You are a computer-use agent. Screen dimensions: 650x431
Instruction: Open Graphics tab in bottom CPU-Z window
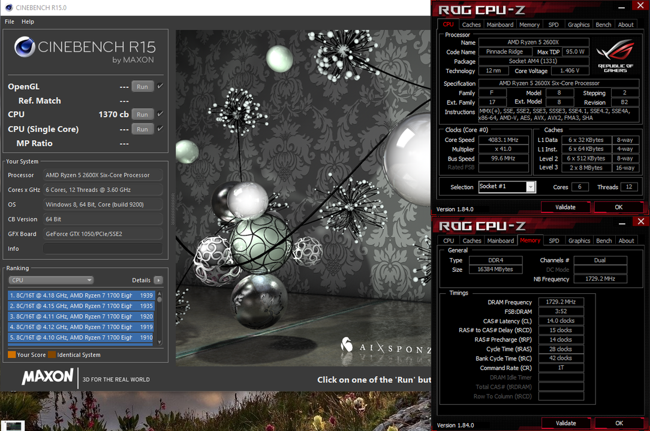click(579, 241)
